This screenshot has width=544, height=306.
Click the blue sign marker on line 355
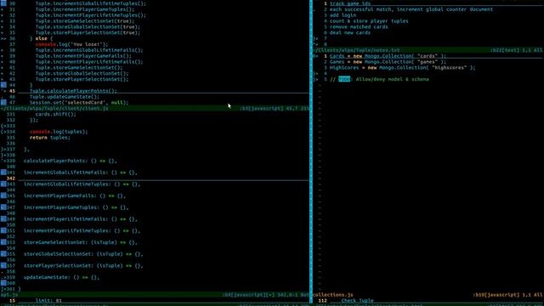pos(3,254)
